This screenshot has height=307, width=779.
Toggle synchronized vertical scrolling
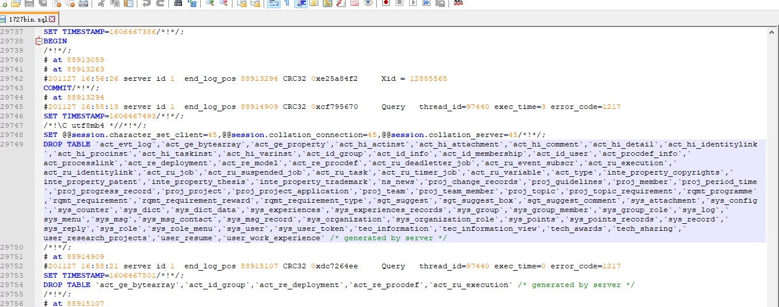coord(242,3)
